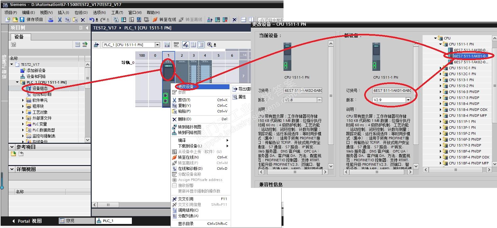497x228 pixels.
Task: Choose 交叉引用 from context menu
Action: pos(201,199)
